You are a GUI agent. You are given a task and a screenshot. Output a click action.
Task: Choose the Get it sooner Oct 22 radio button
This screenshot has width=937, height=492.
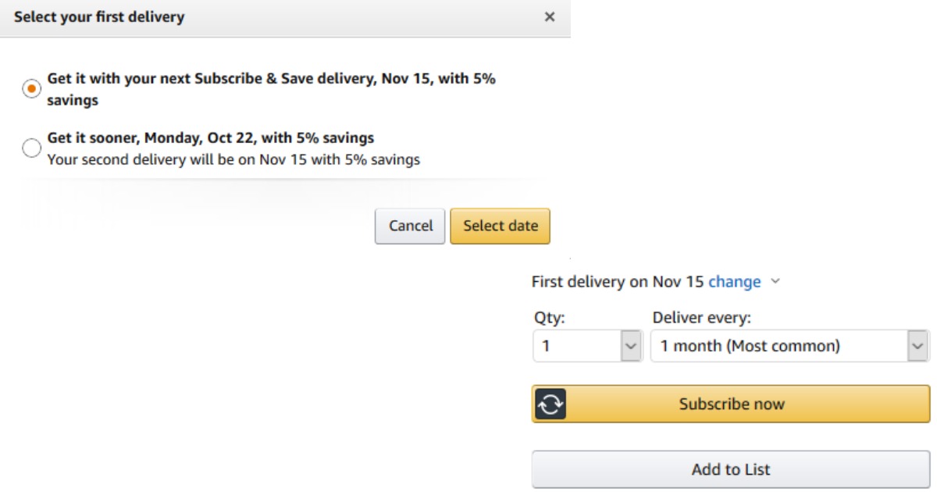[x=32, y=148]
